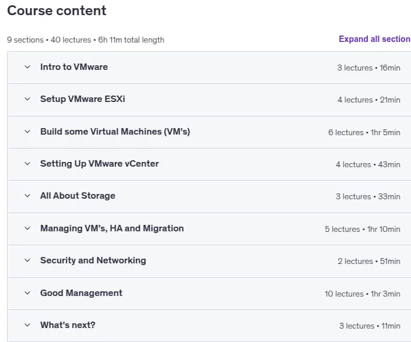Click Expand all sections link

pyautogui.click(x=375, y=39)
